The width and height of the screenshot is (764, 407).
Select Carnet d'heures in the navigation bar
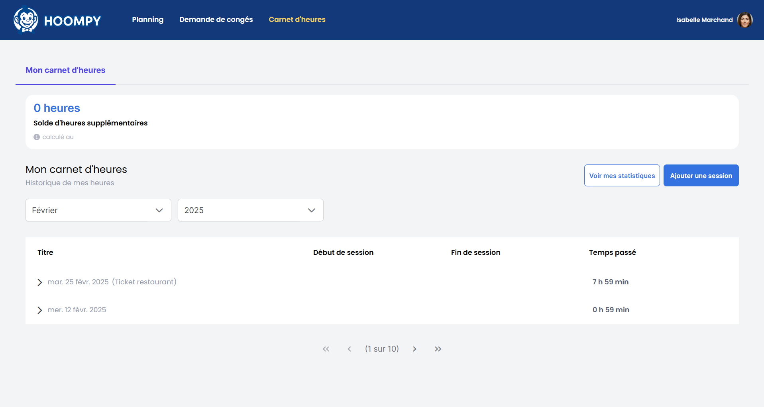[297, 20]
